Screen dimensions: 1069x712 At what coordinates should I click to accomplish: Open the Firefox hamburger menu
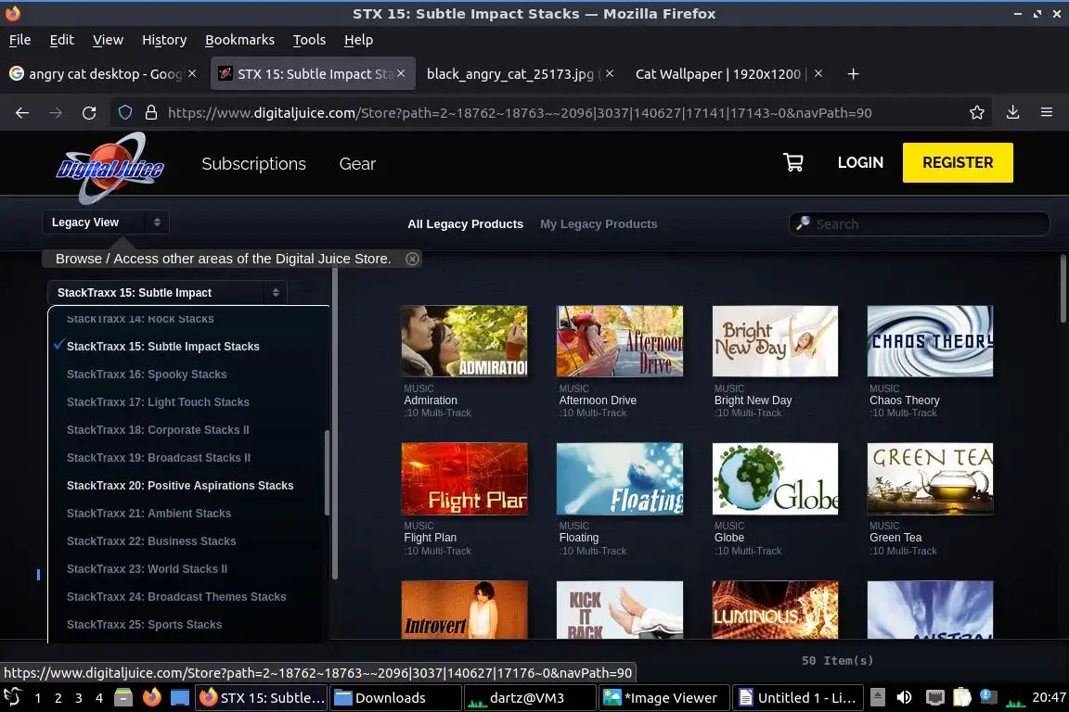pyautogui.click(x=1047, y=112)
